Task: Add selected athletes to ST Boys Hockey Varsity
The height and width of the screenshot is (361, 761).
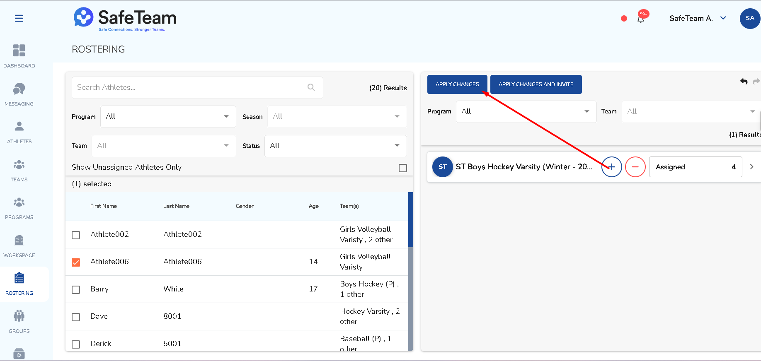Action: point(612,167)
